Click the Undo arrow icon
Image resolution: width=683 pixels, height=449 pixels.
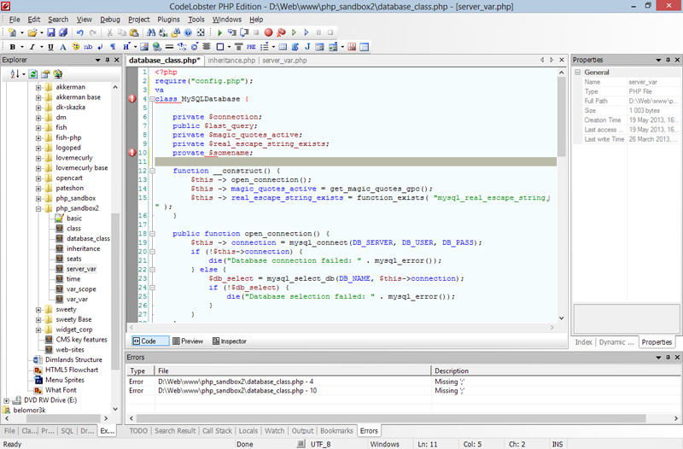pos(79,32)
